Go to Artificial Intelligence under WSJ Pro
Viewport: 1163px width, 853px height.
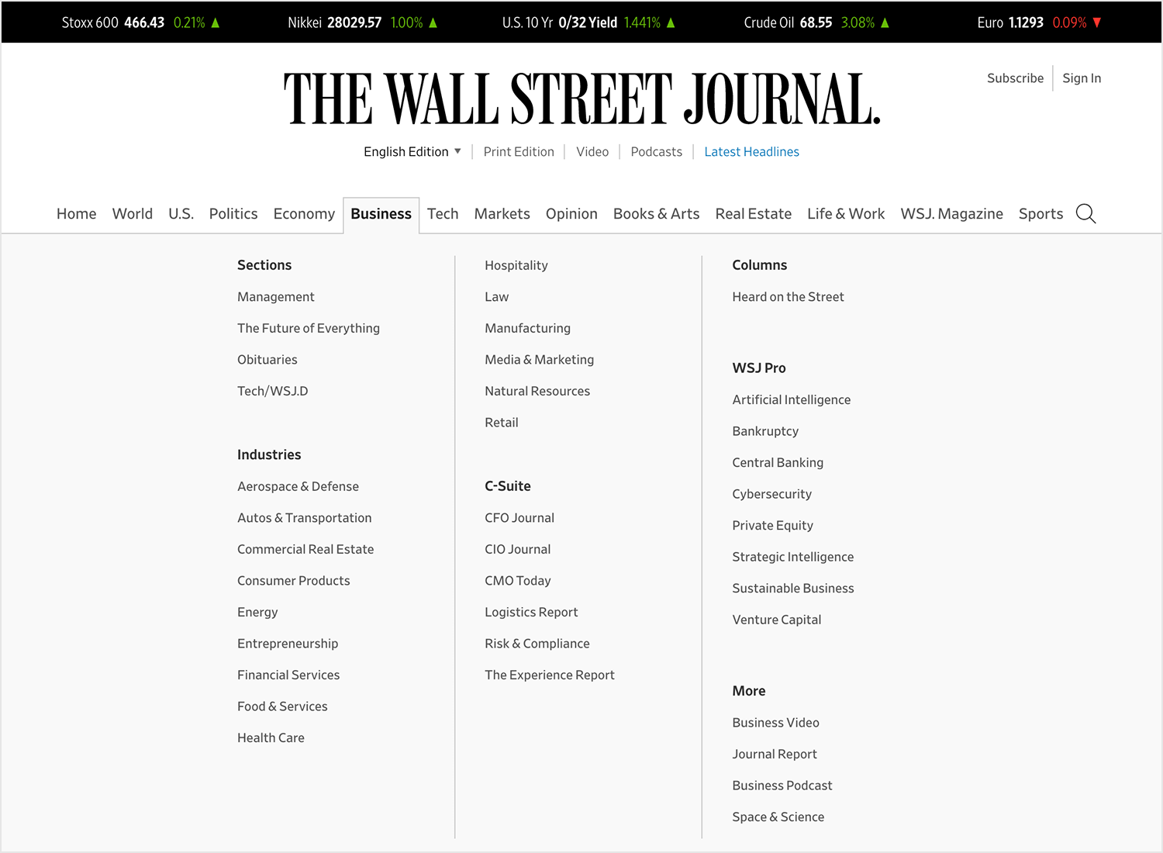click(x=792, y=400)
